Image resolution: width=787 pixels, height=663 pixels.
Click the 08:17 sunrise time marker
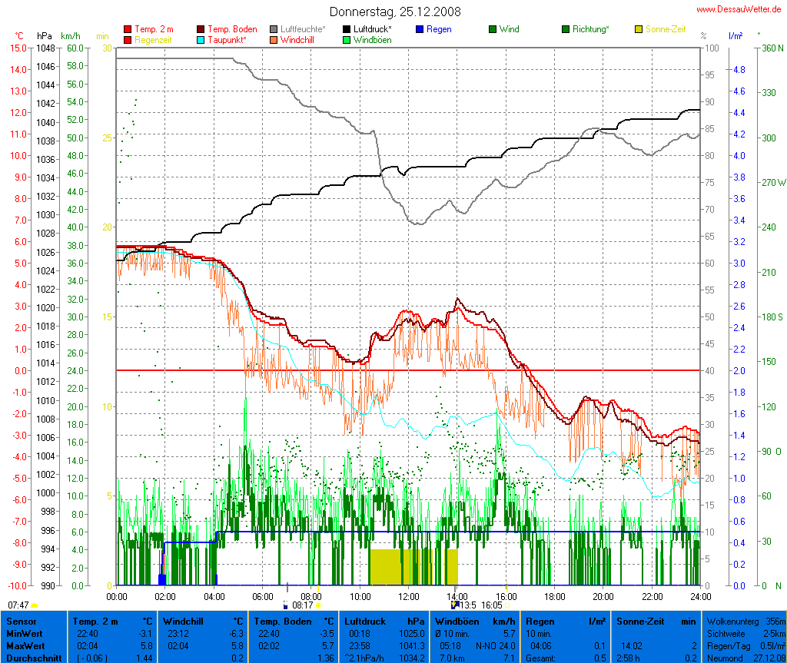(x=301, y=605)
